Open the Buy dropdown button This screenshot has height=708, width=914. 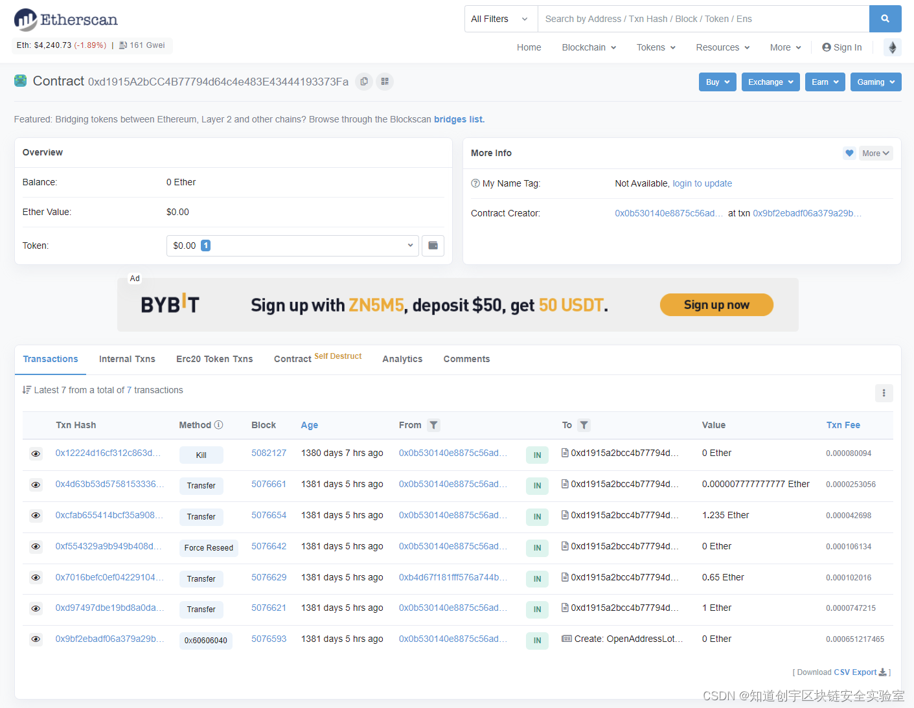coord(718,82)
